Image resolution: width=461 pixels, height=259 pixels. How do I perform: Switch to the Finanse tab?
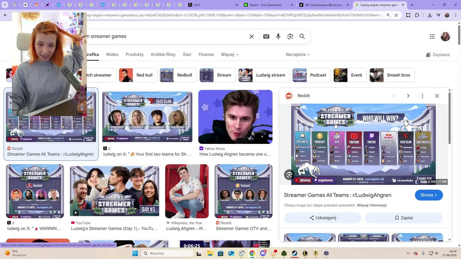[206, 54]
